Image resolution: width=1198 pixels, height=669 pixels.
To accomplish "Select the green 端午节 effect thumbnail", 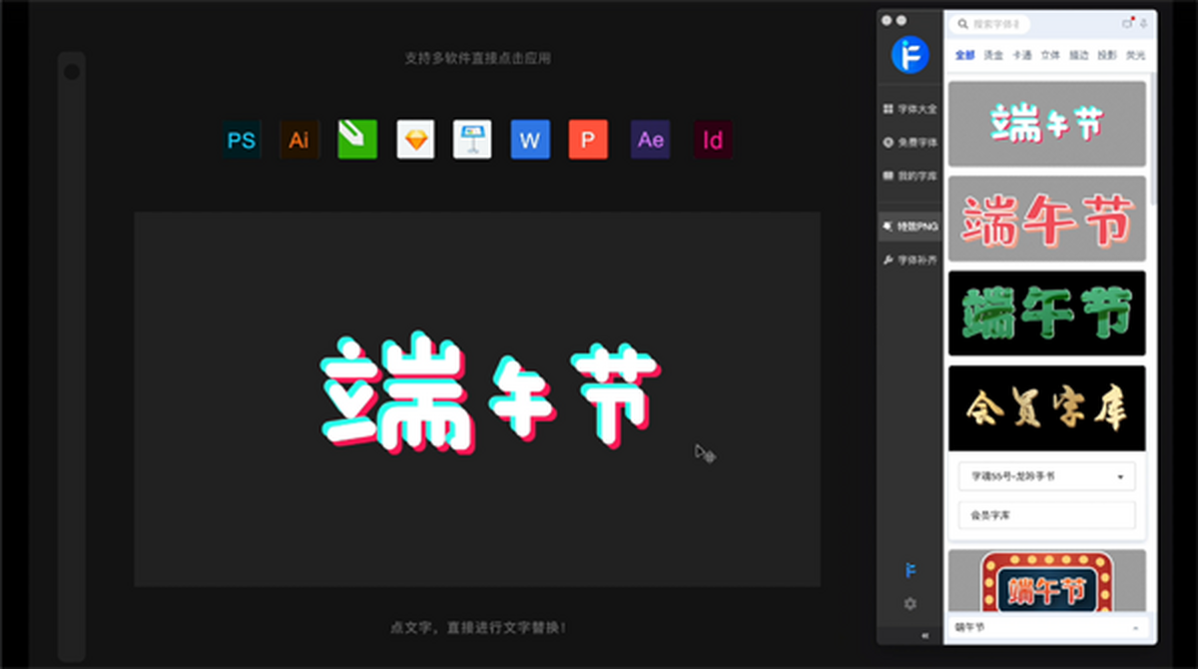I will [x=1046, y=313].
